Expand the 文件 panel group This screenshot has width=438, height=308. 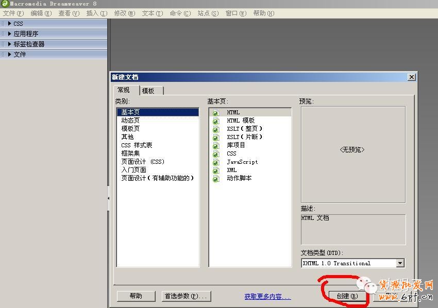tap(9, 55)
